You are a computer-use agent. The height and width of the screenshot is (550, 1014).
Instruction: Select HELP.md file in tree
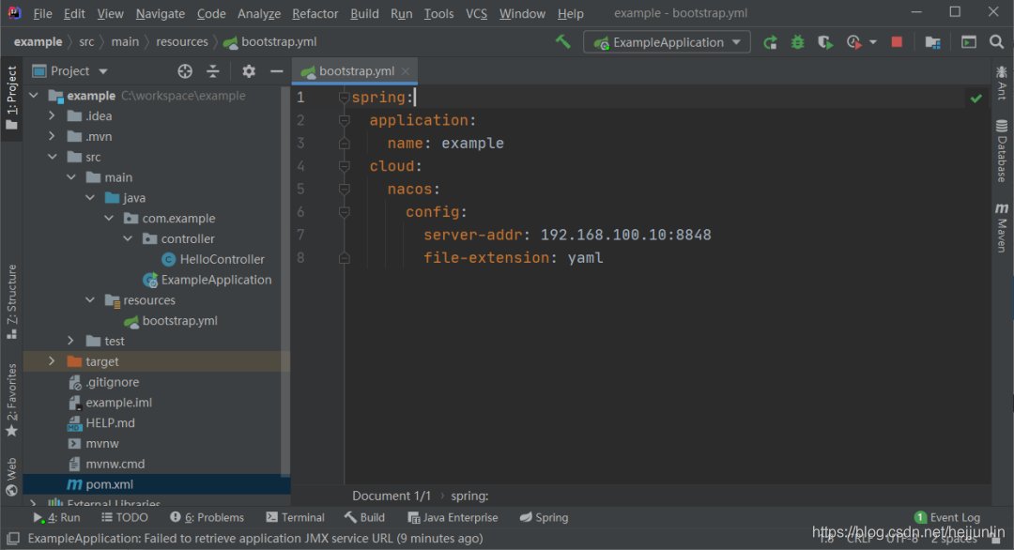coord(111,423)
